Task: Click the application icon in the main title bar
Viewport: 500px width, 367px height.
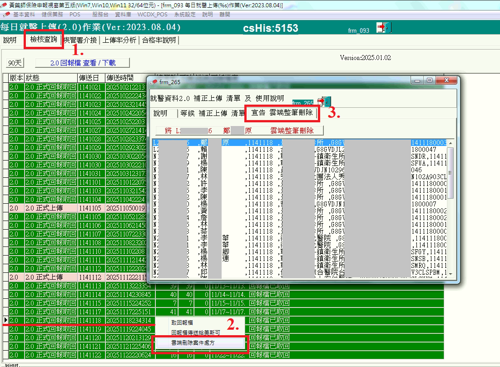Action: (5, 5)
